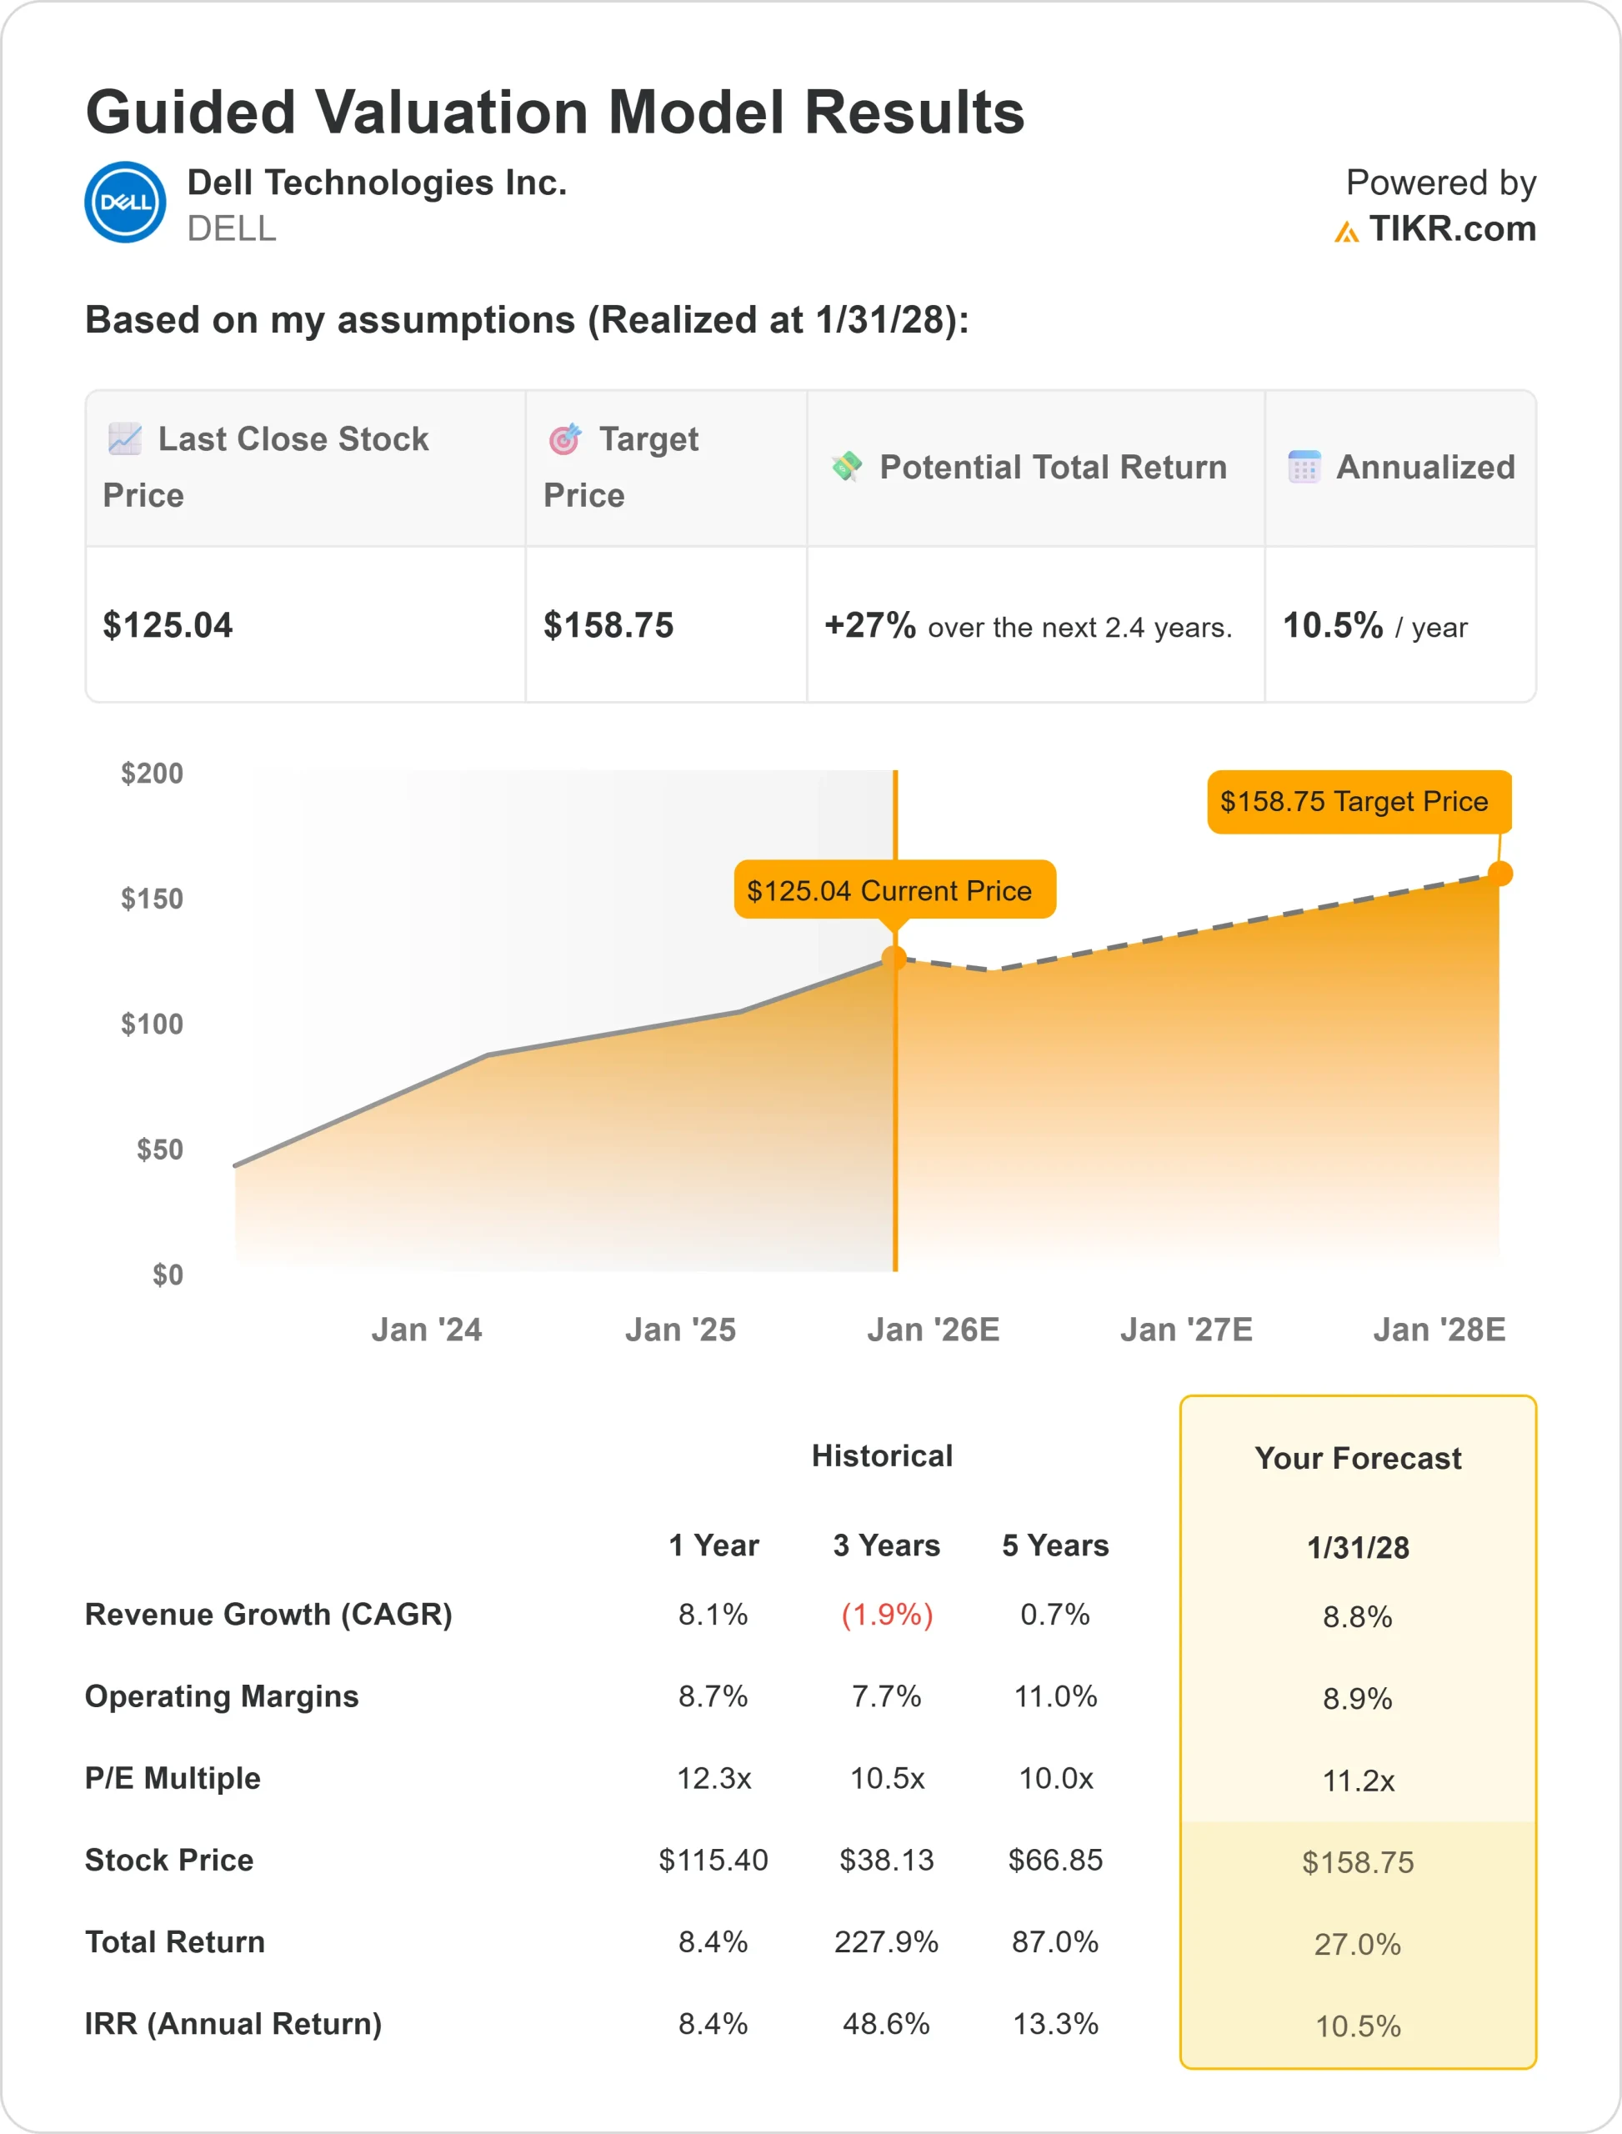Click the TIKR.com link text
1622x2134 pixels.
pyautogui.click(x=1452, y=229)
